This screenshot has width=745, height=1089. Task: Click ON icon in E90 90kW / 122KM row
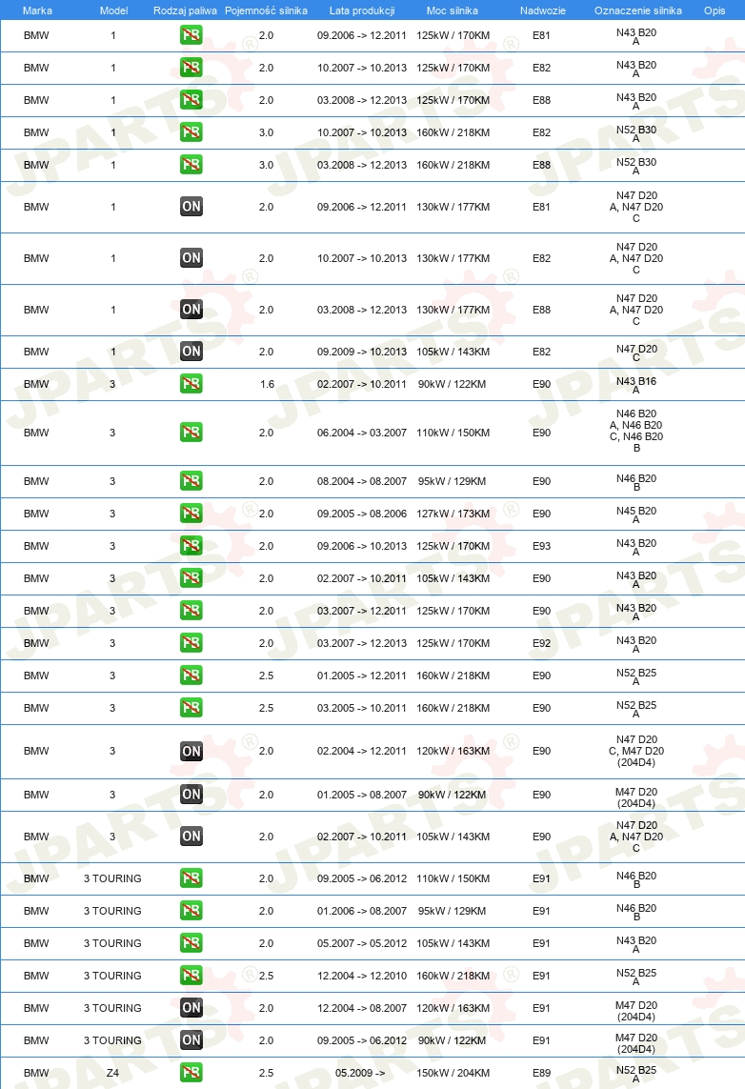(191, 794)
